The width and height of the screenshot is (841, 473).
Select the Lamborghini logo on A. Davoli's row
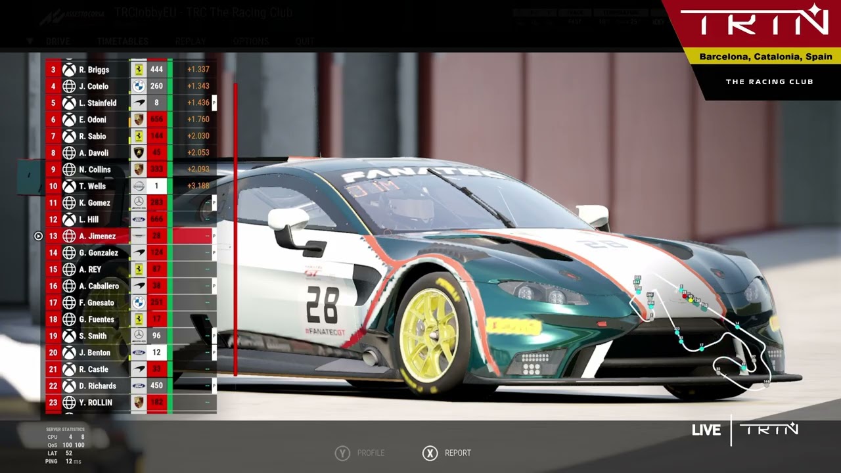(x=139, y=153)
